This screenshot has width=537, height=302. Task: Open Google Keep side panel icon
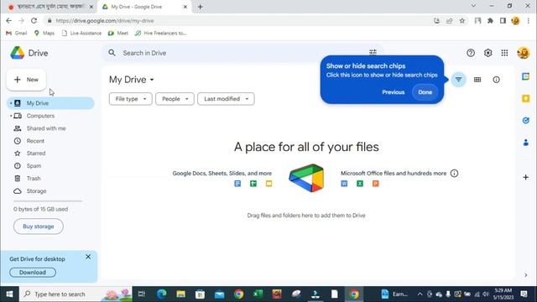click(x=525, y=99)
